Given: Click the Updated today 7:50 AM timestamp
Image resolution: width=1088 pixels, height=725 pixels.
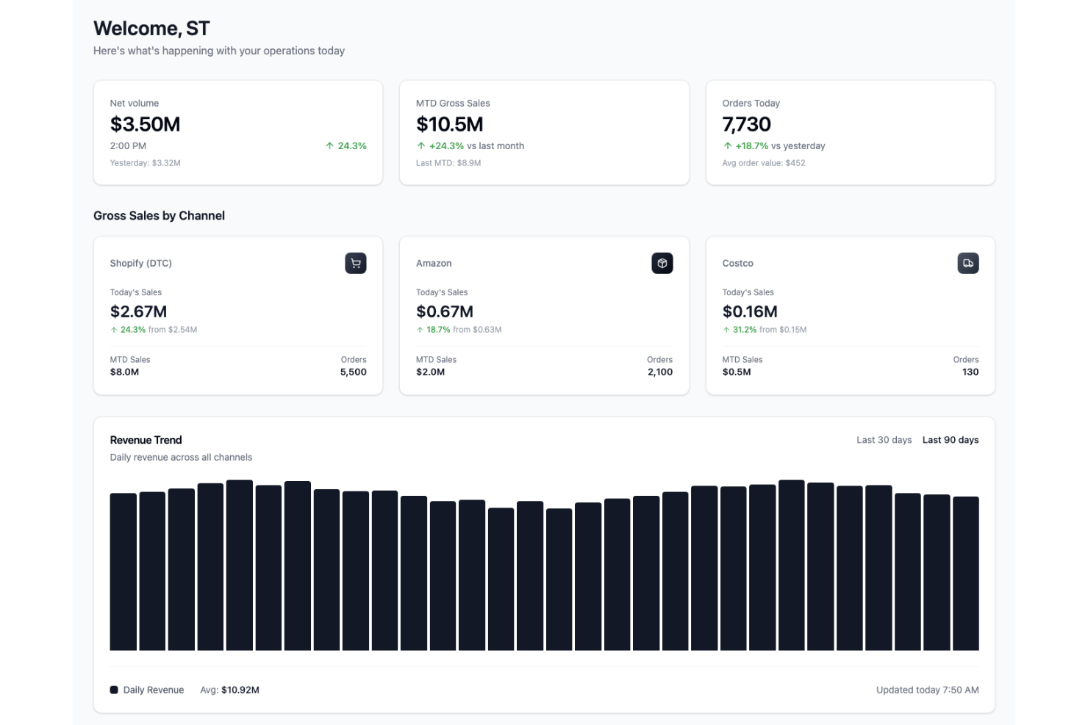Looking at the screenshot, I should [927, 690].
